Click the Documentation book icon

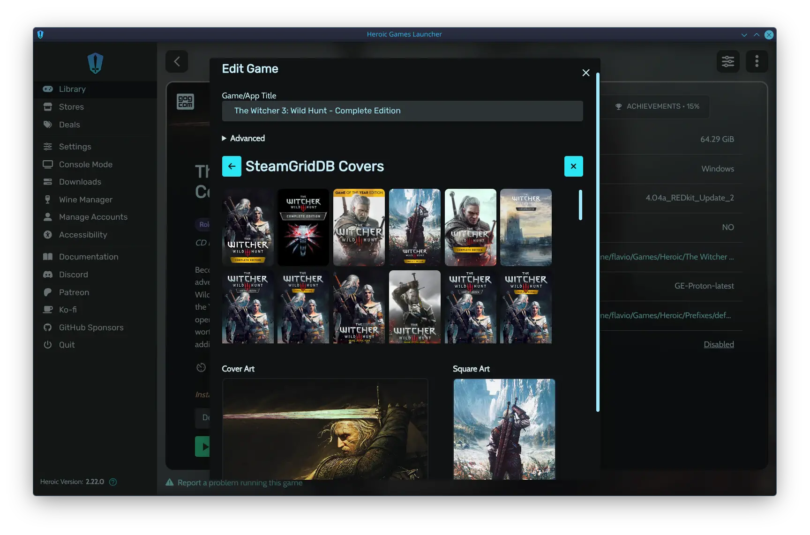pyautogui.click(x=48, y=257)
